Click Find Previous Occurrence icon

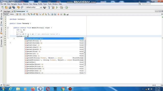click(32, 14)
